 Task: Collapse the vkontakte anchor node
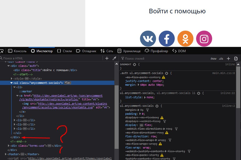coord(17,96)
